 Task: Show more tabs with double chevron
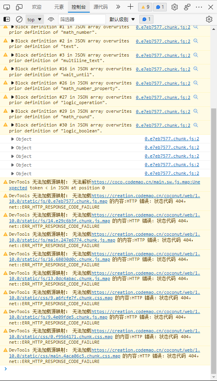tap(118, 7)
